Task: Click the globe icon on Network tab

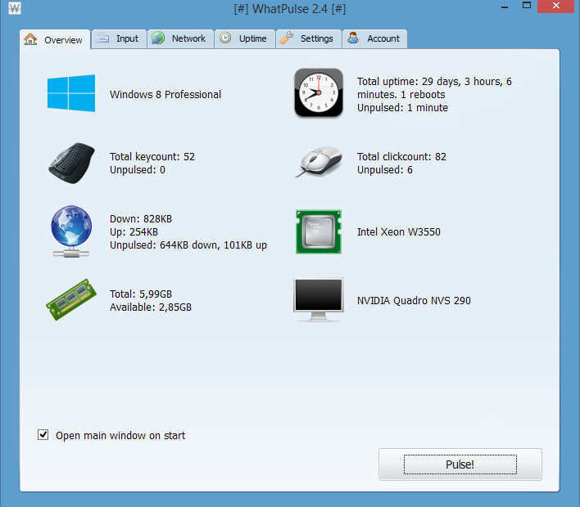Action: click(158, 38)
